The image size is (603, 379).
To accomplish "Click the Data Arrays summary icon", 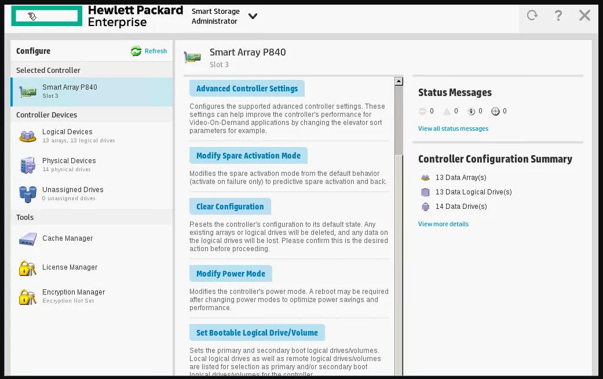I will (425, 178).
